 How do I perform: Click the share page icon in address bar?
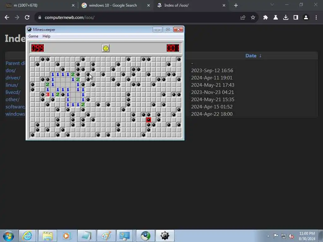pyautogui.click(x=243, y=18)
